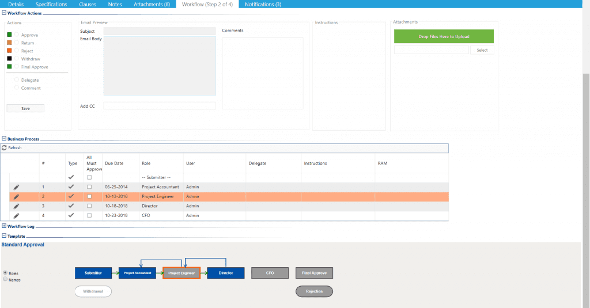
Task: Click into the Subject field
Action: point(160,31)
